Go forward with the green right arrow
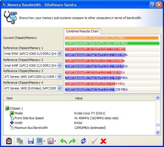The height and width of the screenshot is (147, 164). tap(72, 141)
